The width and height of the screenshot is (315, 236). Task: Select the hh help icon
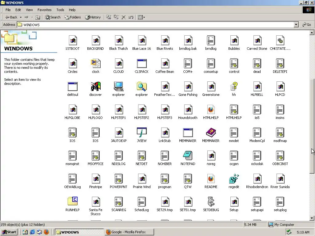pos(234,86)
